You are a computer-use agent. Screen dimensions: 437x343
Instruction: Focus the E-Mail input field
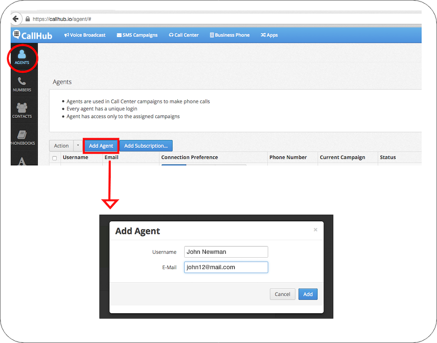226,267
